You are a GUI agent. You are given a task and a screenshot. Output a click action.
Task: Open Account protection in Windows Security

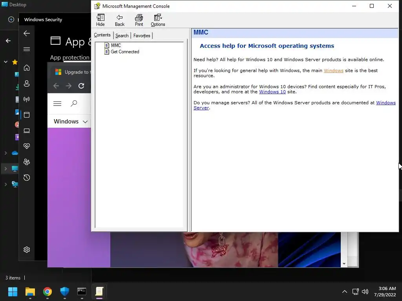tap(27, 83)
